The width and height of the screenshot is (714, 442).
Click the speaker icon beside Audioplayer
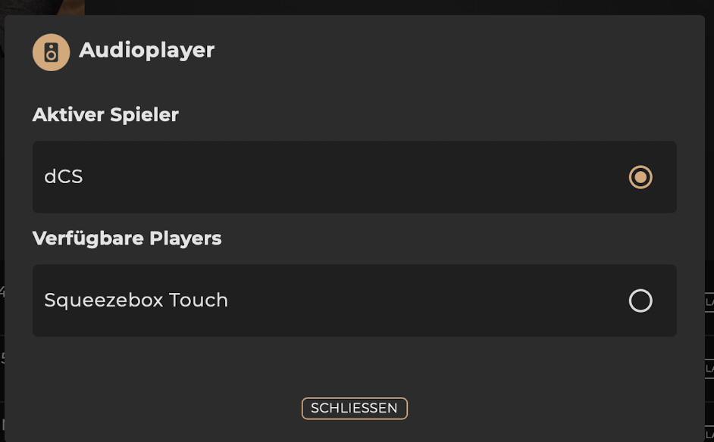[51, 52]
